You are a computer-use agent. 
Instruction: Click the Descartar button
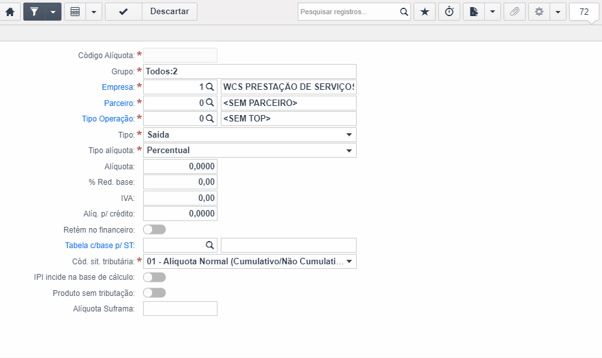tap(170, 12)
